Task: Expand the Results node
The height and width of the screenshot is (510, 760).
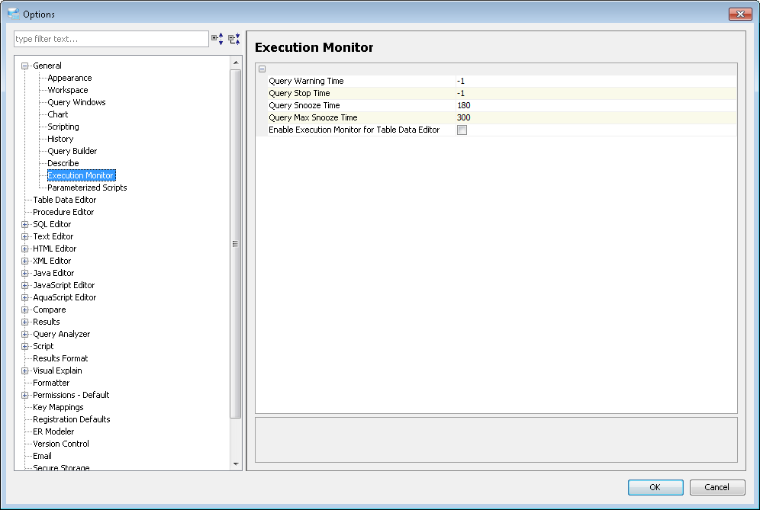Action: click(24, 322)
